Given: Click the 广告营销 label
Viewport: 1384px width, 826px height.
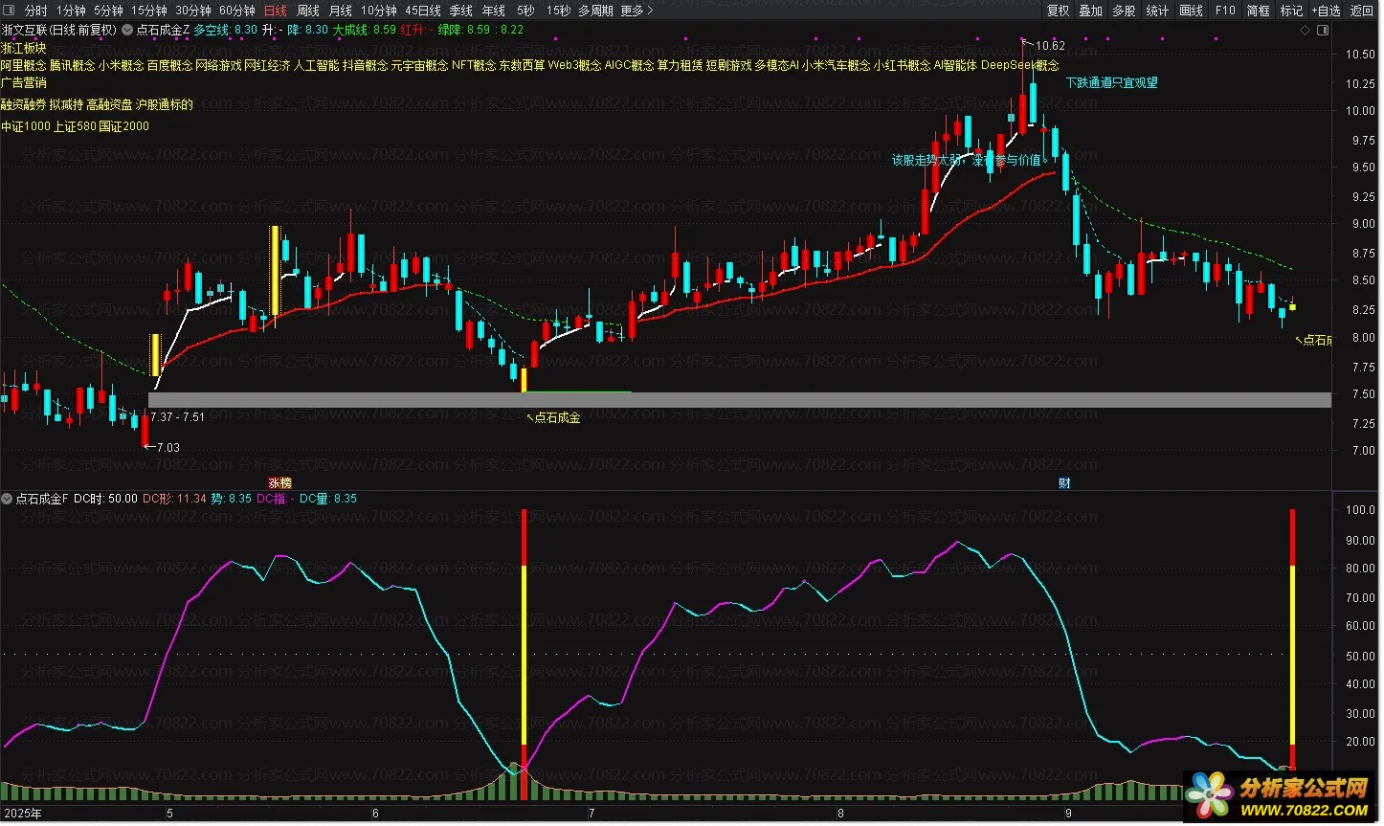Looking at the screenshot, I should click(24, 83).
